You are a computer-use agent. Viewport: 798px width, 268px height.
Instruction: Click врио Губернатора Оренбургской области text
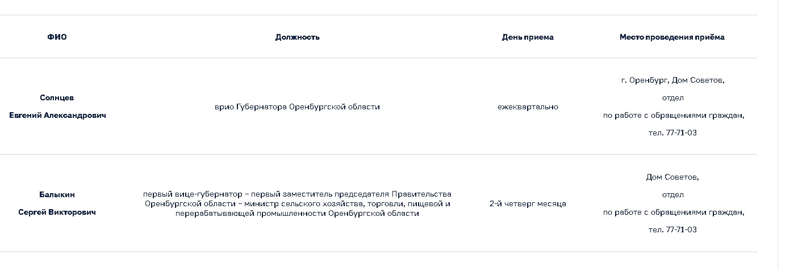pos(297,107)
